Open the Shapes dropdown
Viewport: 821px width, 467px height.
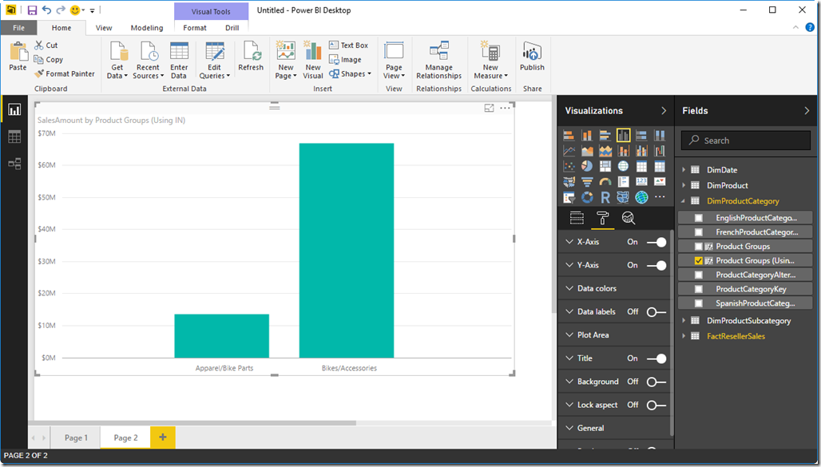pos(350,73)
